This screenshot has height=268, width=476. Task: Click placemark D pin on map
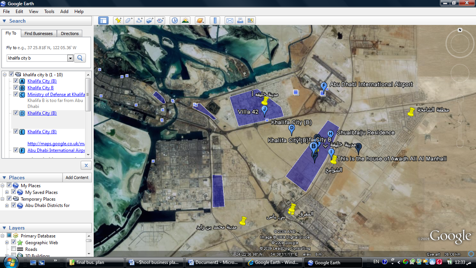292,130
